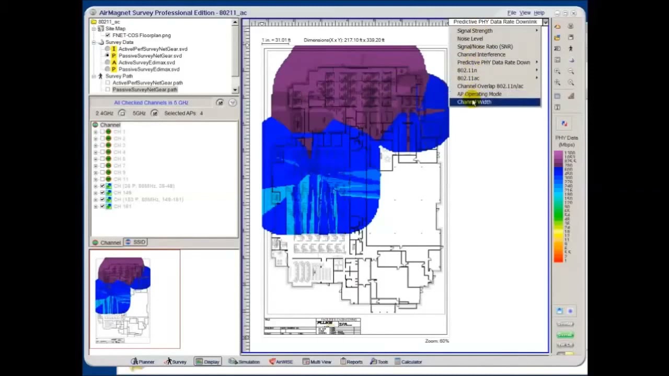The width and height of the screenshot is (669, 376).
Task: Open the File menu
Action: point(512,13)
